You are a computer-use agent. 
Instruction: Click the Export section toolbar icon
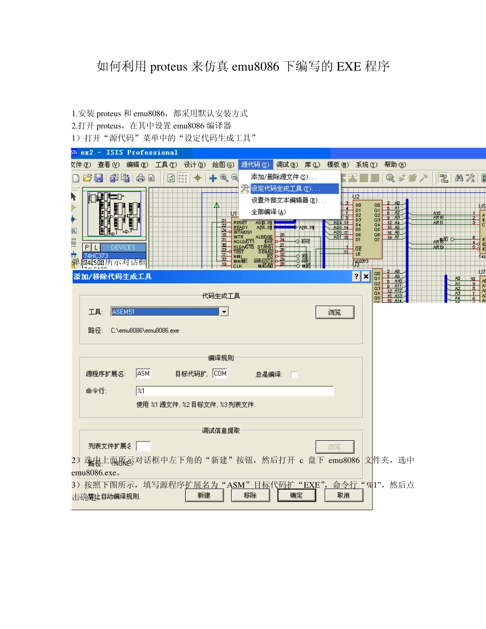(125, 178)
